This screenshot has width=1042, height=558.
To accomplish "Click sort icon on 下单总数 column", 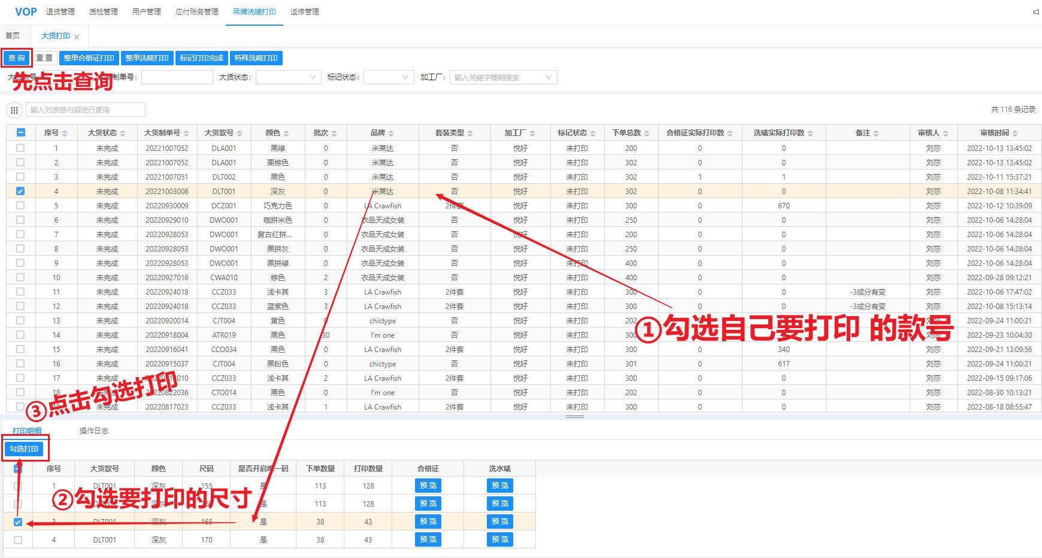I will point(647,133).
